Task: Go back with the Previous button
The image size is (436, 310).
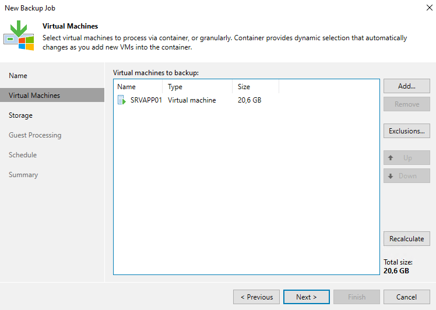Action: (x=256, y=297)
